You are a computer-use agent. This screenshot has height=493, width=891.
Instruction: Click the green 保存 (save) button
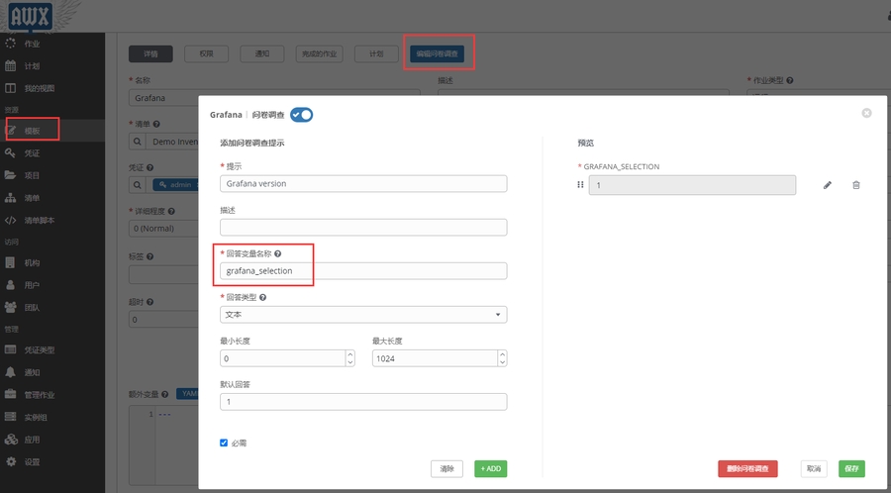click(851, 468)
